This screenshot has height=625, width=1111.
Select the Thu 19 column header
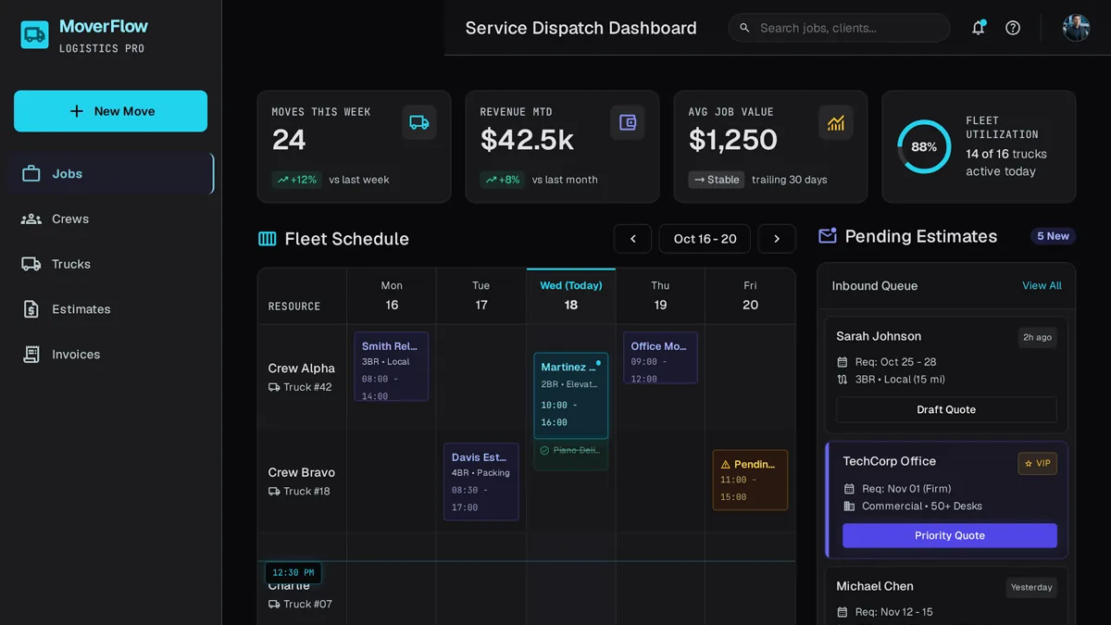coord(660,295)
